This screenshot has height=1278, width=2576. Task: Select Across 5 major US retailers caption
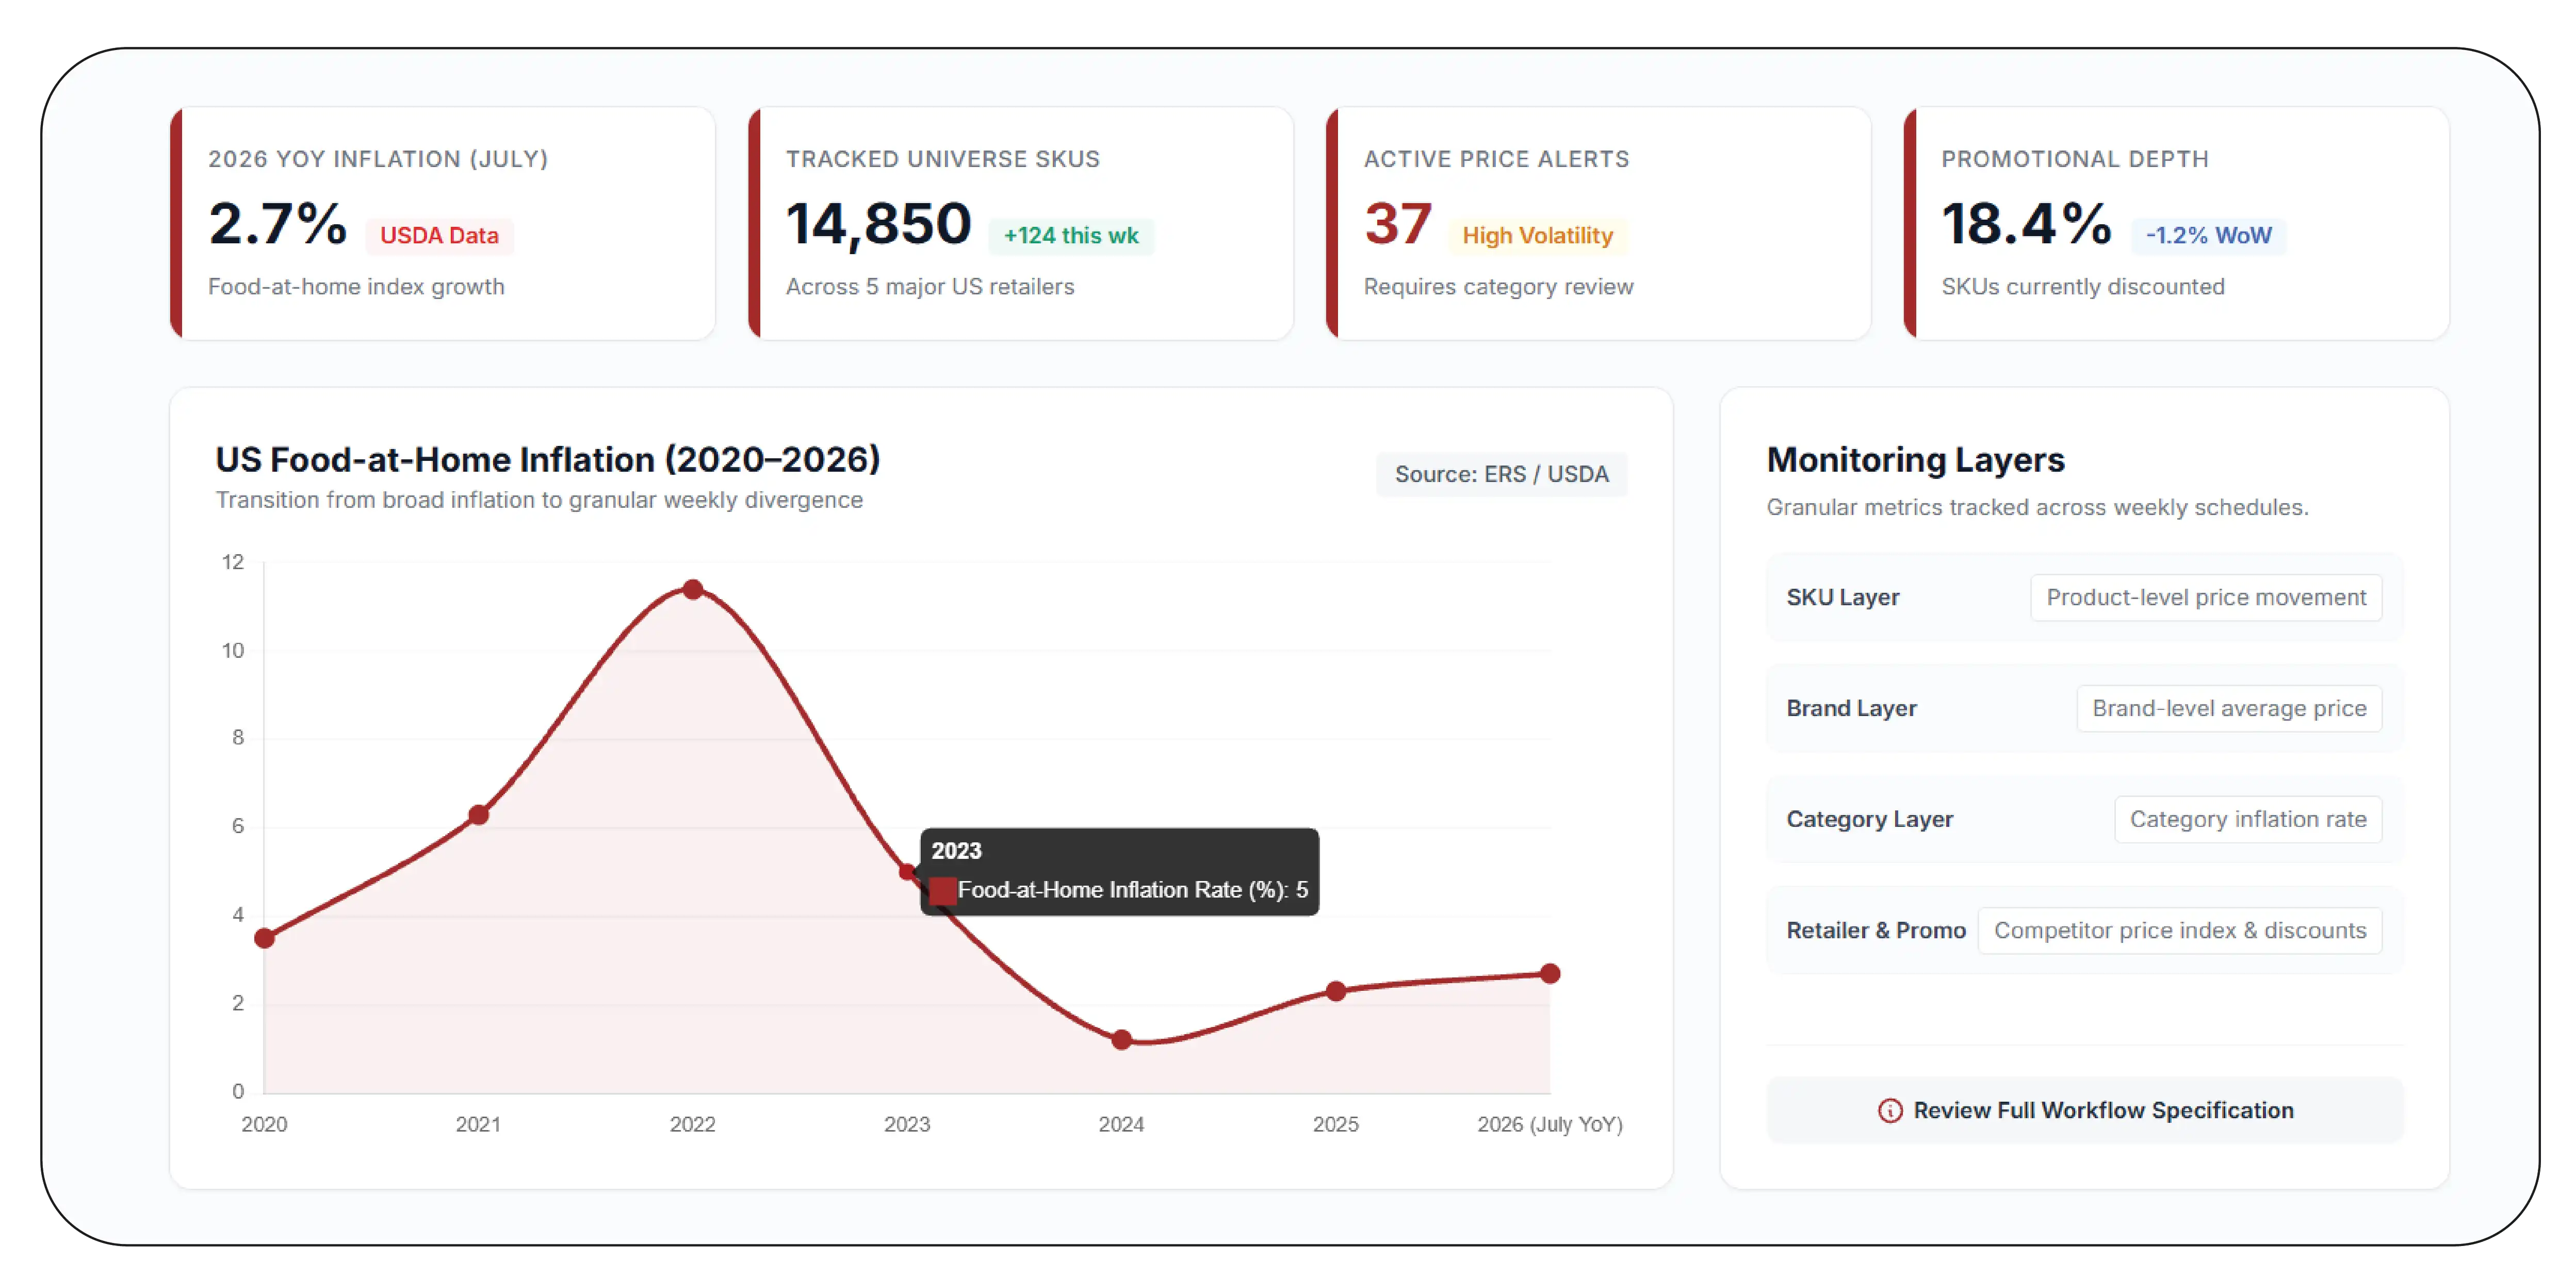[x=930, y=287]
